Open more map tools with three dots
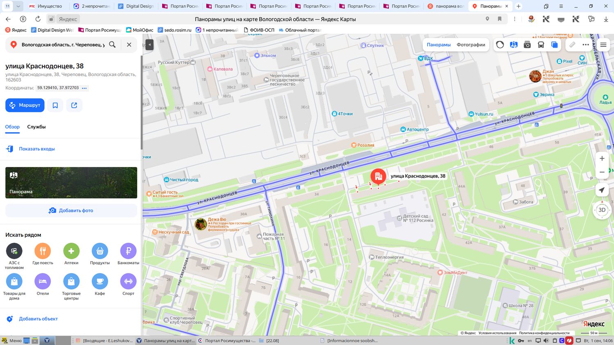The image size is (614, 345). pyautogui.click(x=586, y=45)
